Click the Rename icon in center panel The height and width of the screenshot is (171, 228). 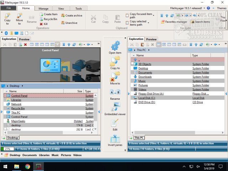click(115, 92)
